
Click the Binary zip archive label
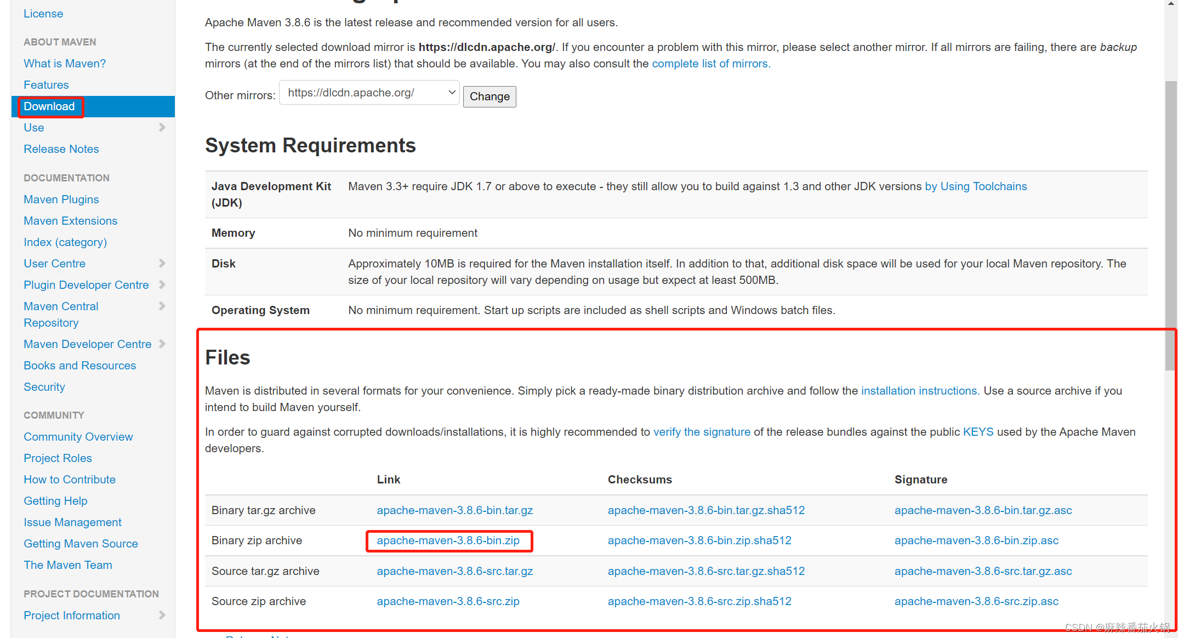[257, 540]
